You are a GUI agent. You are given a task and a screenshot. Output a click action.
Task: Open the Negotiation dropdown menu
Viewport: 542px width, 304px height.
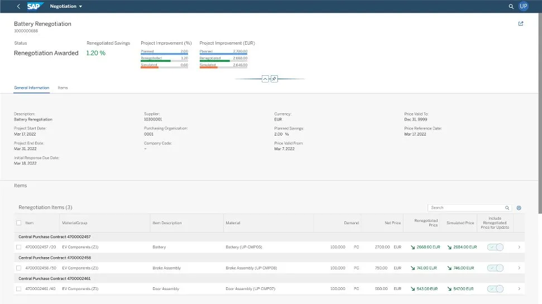point(70,6)
